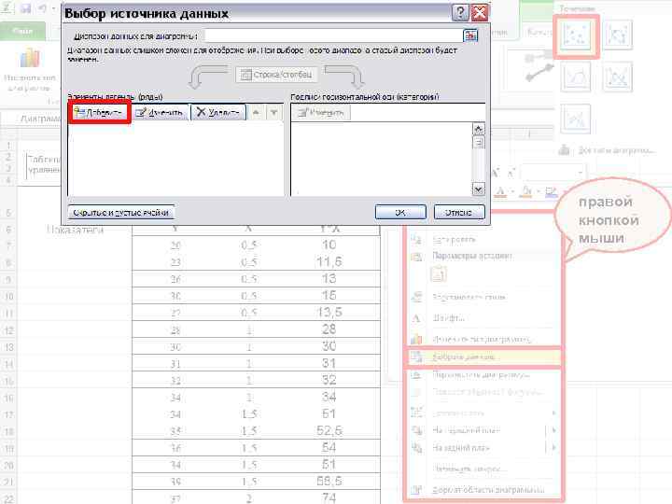672x504 pixels.
Task: Open Все типы диаграмм link
Action: (616, 150)
